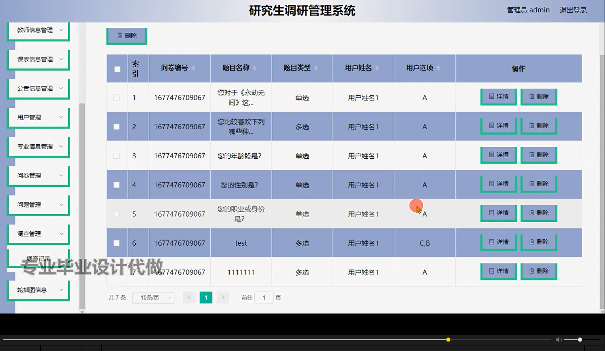The width and height of the screenshot is (605, 351).
Task: Open 详情 for row 5 职业 question
Action: 499,213
